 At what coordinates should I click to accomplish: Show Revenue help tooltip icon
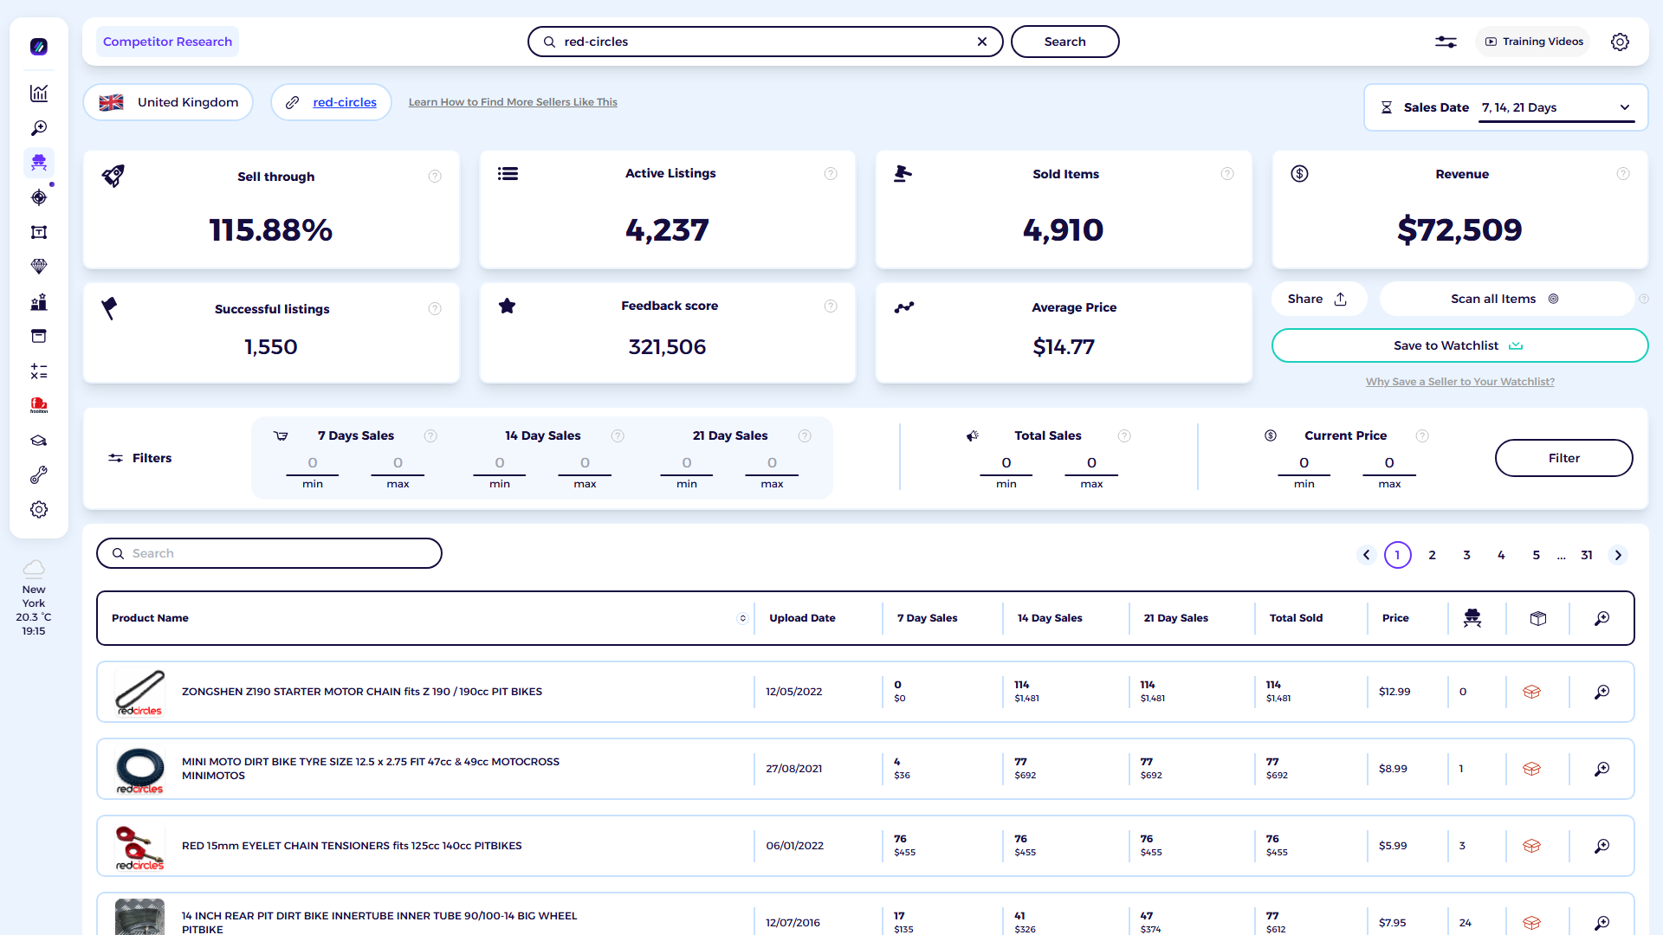click(1623, 174)
